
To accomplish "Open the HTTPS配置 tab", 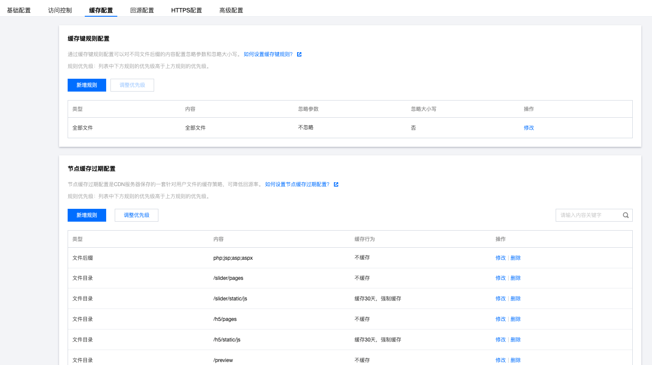I will pyautogui.click(x=187, y=10).
